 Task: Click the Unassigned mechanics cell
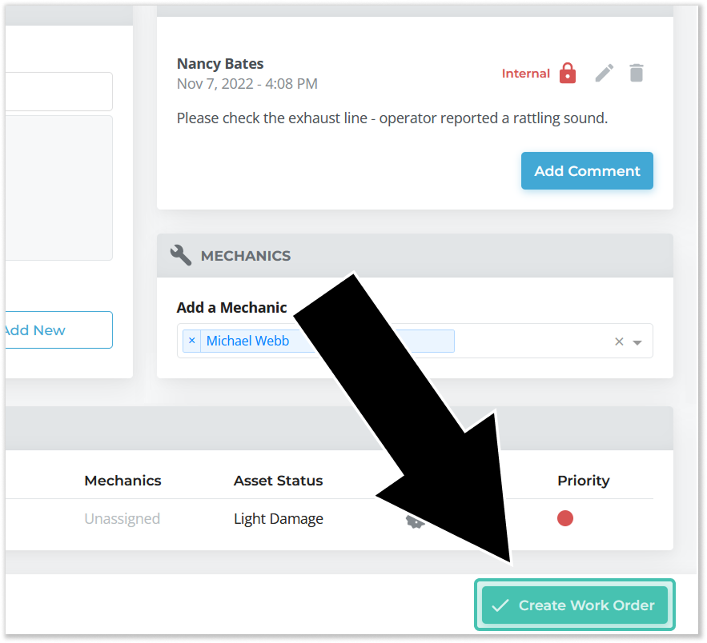click(x=122, y=518)
